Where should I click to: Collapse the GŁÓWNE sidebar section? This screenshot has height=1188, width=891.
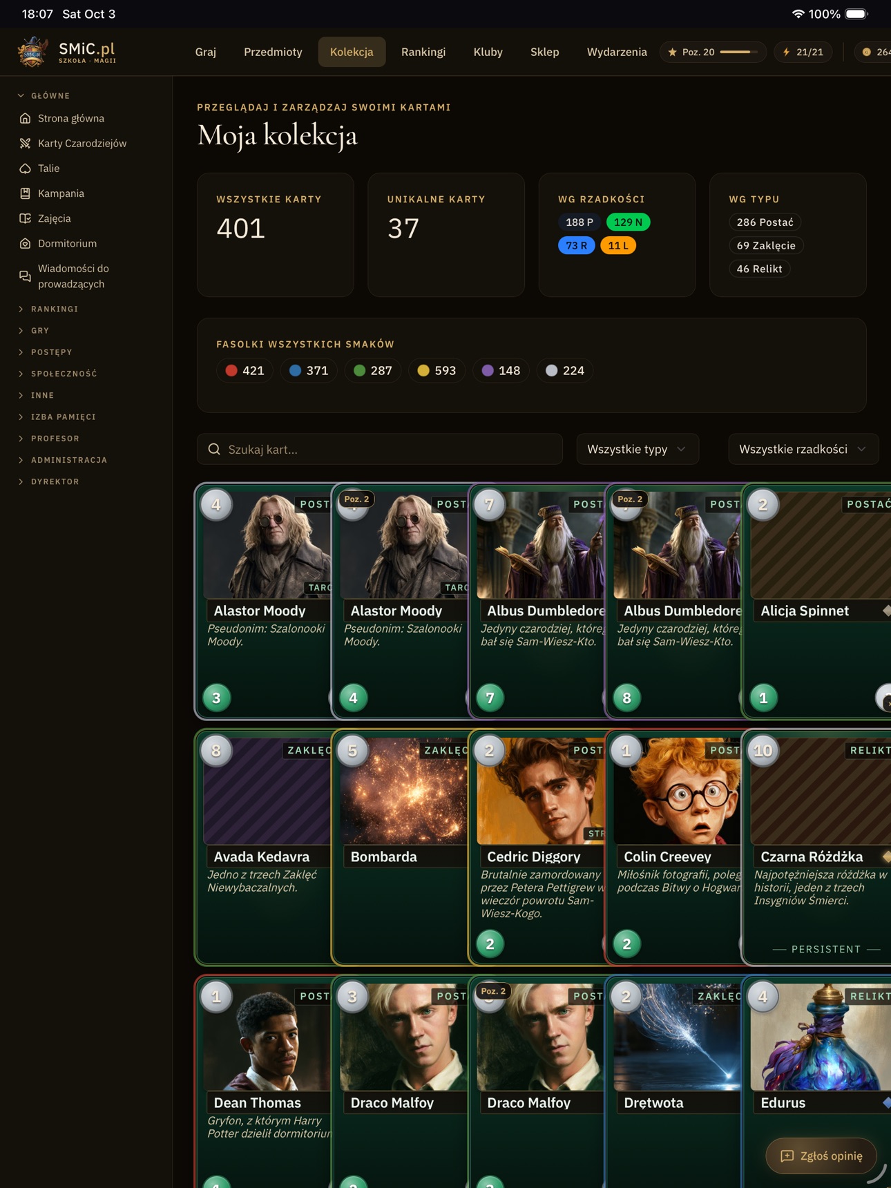[x=44, y=95]
